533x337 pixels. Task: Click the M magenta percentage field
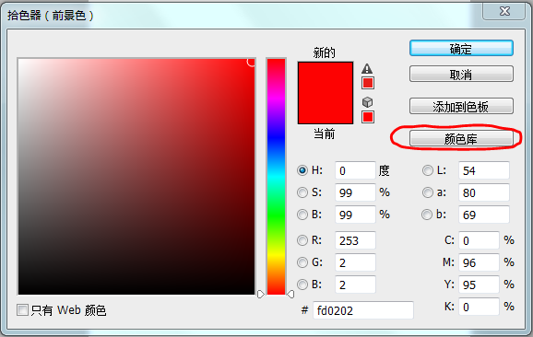click(479, 262)
